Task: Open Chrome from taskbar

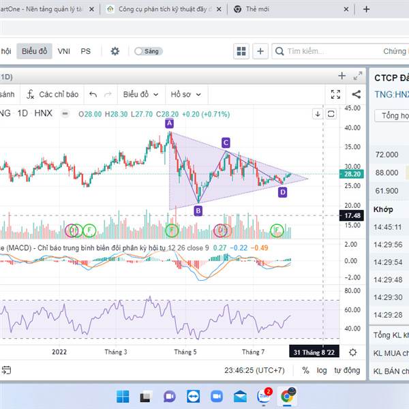Action: [288, 396]
